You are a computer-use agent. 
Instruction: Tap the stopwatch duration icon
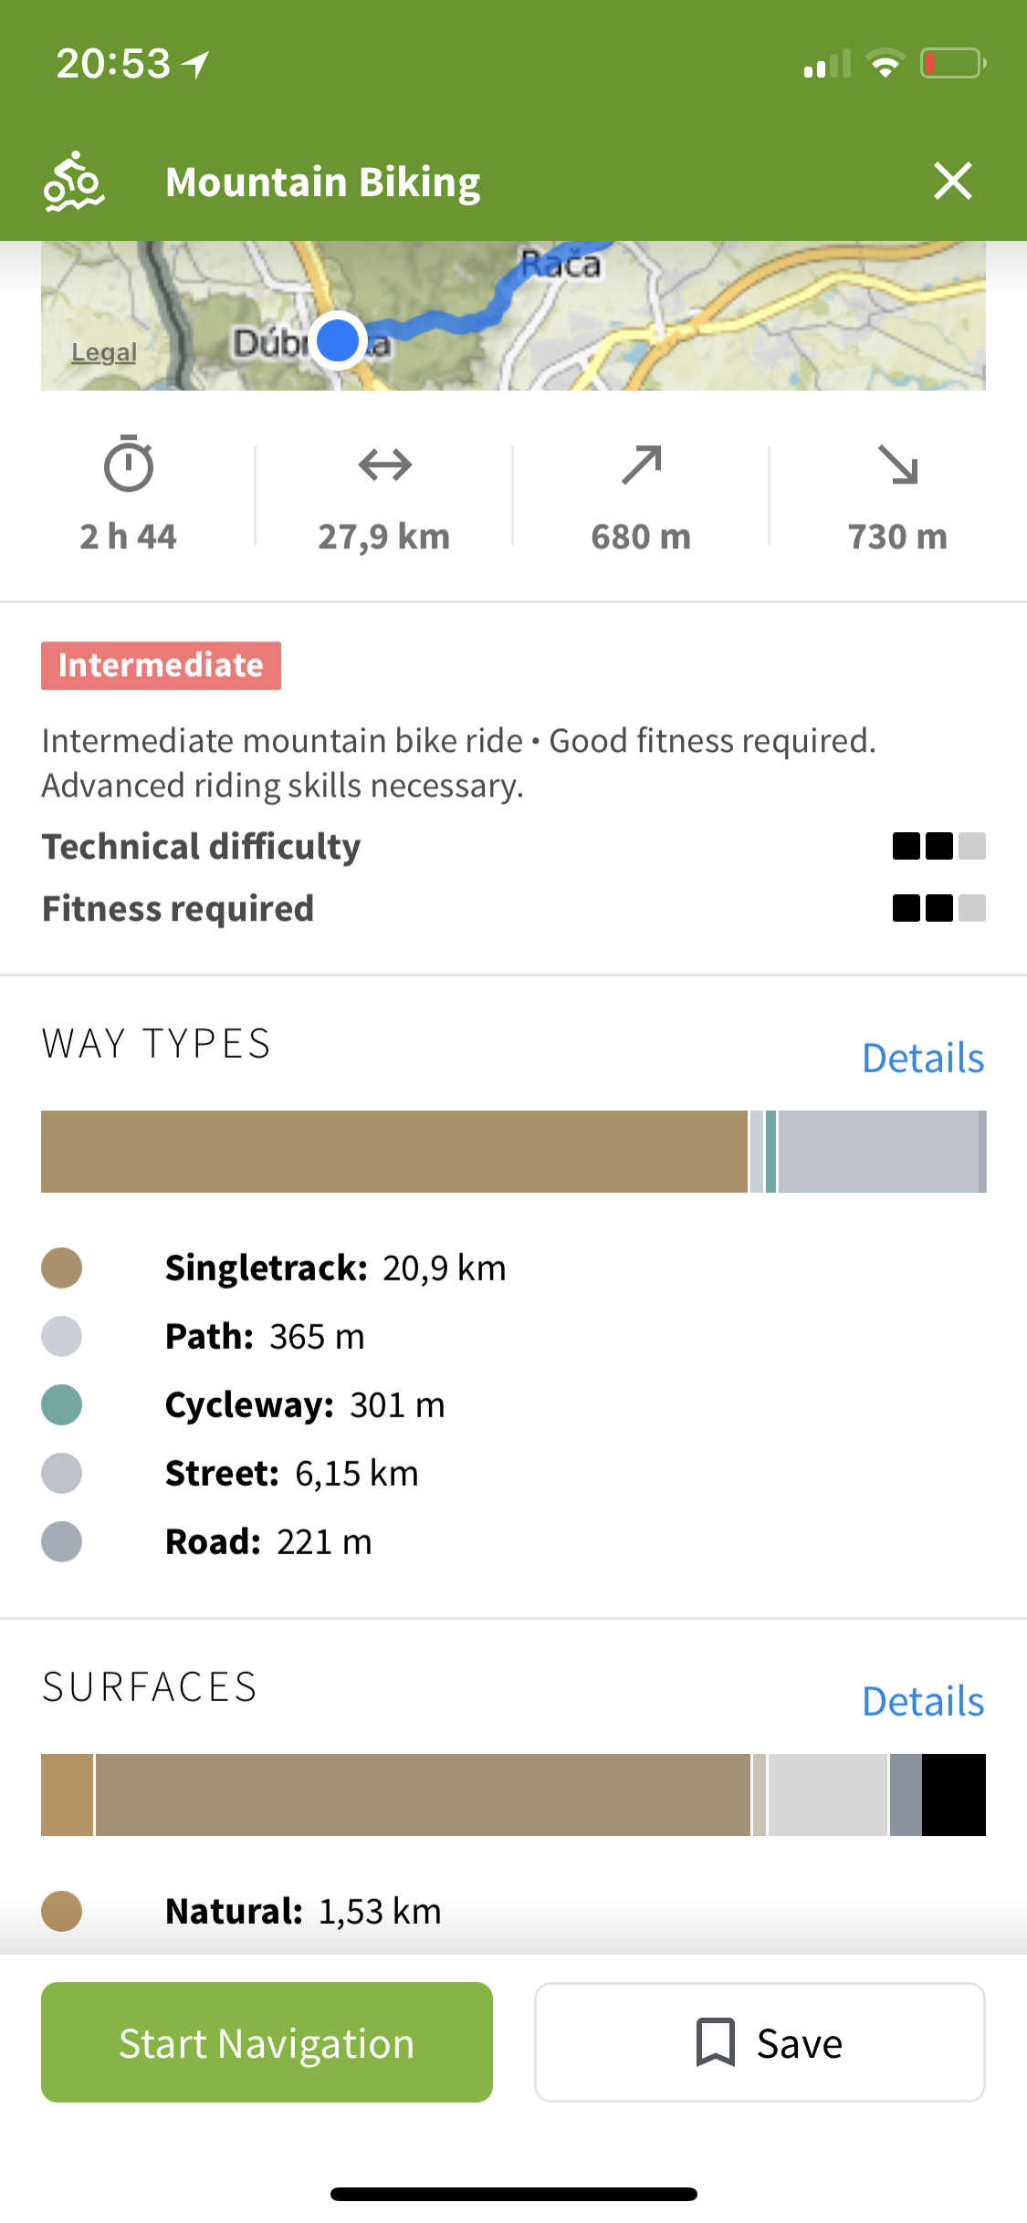coord(129,464)
